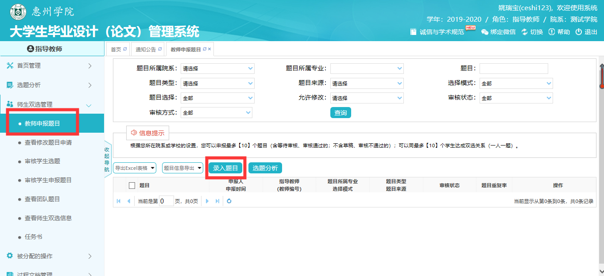
Task: Click the 绑定微信 WeChat icon
Action: pyautogui.click(x=484, y=32)
